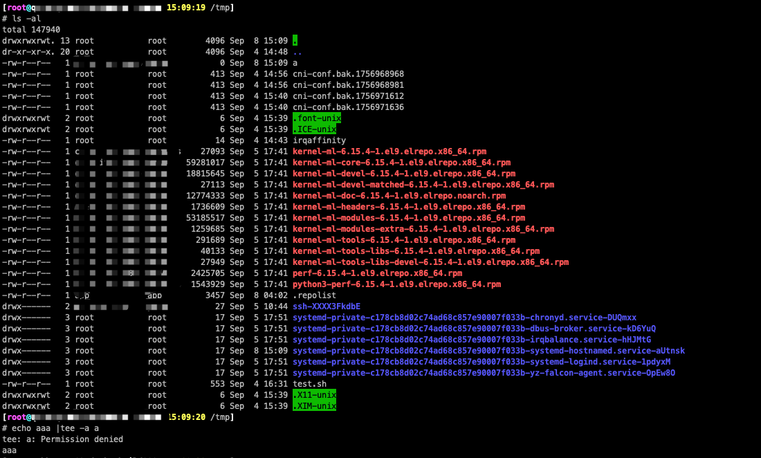Select filename cni-conf.bak.1756971612
The height and width of the screenshot is (458, 761).
(x=348, y=97)
